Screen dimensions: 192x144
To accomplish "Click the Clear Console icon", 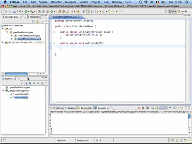I will (153, 108).
